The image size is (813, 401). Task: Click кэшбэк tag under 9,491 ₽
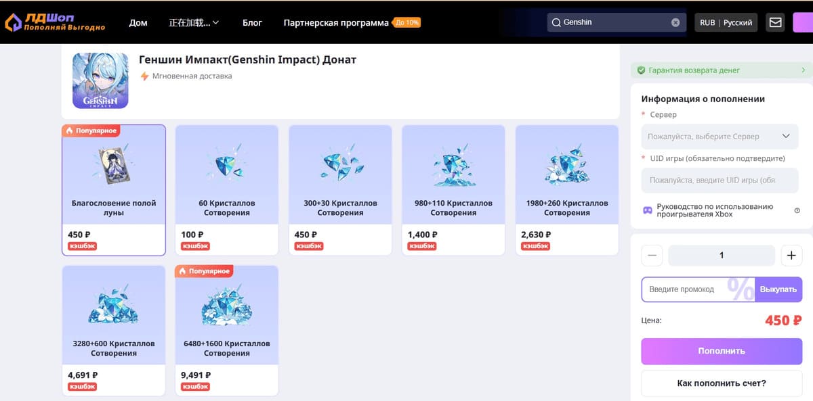pyautogui.click(x=196, y=387)
